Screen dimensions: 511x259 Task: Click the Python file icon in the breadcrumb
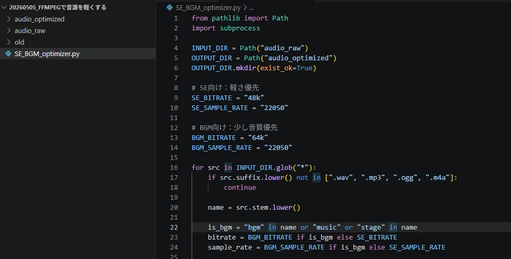coord(170,7)
